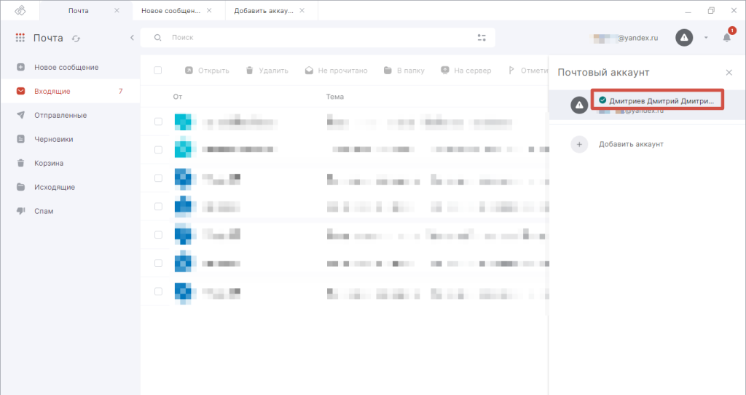Click the account avatar in the header
746x395 pixels.
click(684, 38)
